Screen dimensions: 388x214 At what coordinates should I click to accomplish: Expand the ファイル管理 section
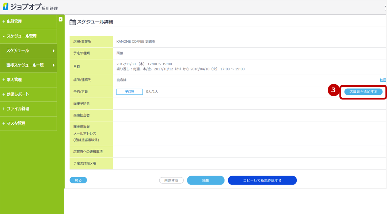click(16, 109)
